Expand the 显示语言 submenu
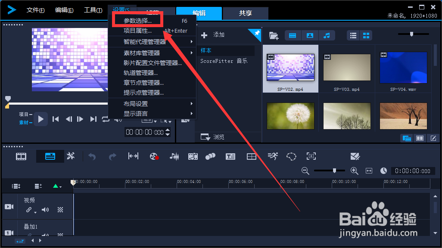 click(152, 114)
